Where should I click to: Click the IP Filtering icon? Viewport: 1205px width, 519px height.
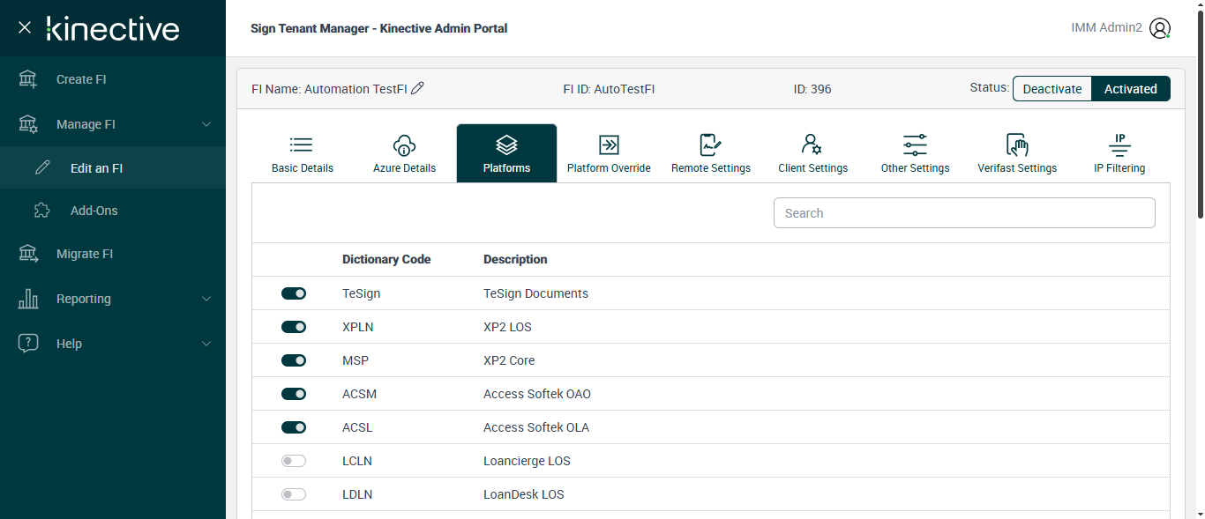click(1119, 145)
